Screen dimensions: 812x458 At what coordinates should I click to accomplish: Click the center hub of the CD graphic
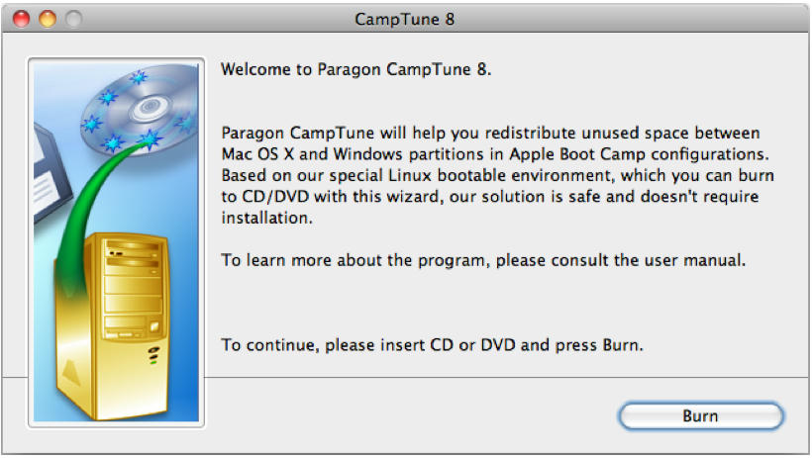tap(151, 107)
